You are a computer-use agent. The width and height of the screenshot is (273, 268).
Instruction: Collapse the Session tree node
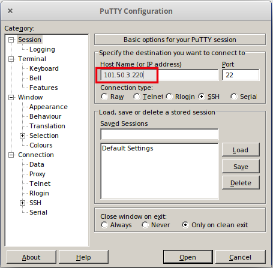pos(11,40)
